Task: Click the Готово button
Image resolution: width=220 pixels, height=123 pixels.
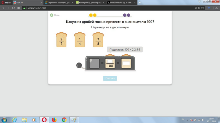Action: [x=110, y=78]
